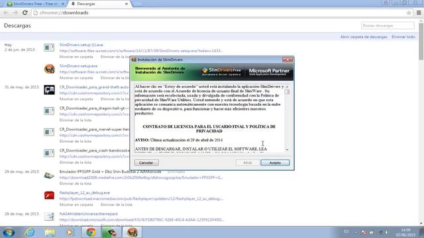Close the SlimDrivers Free tab

[63, 4]
